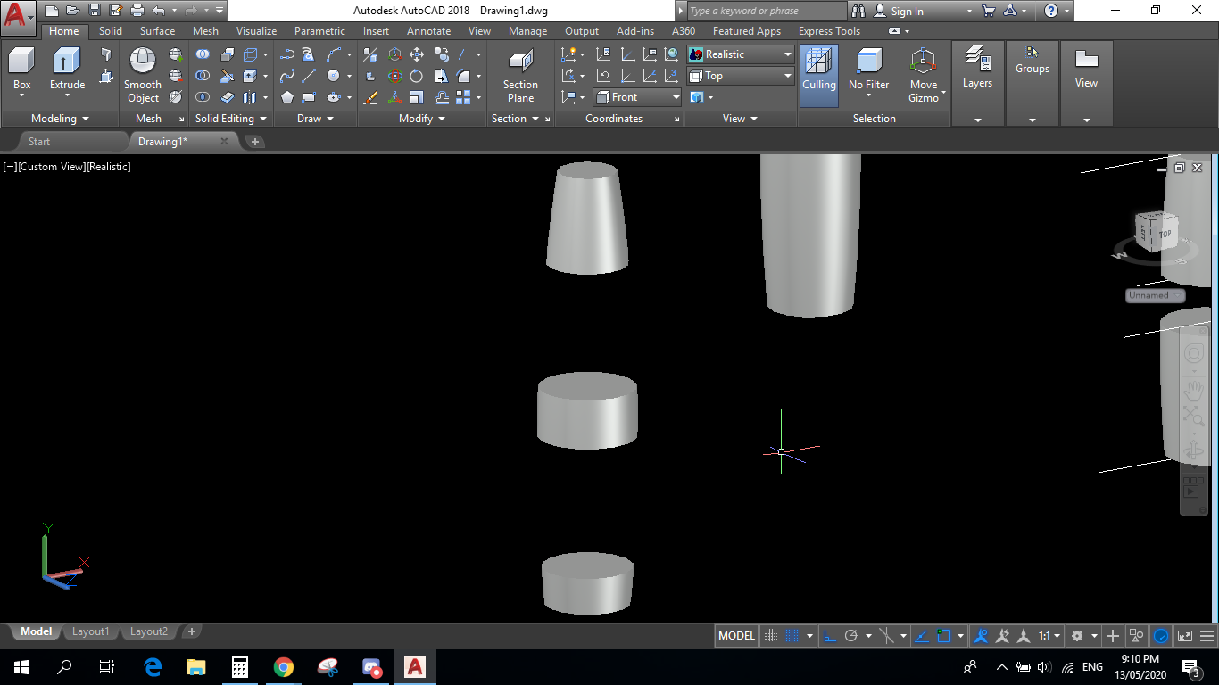Image resolution: width=1219 pixels, height=685 pixels.
Task: Select the Rectangle draw tool
Action: [x=309, y=97]
